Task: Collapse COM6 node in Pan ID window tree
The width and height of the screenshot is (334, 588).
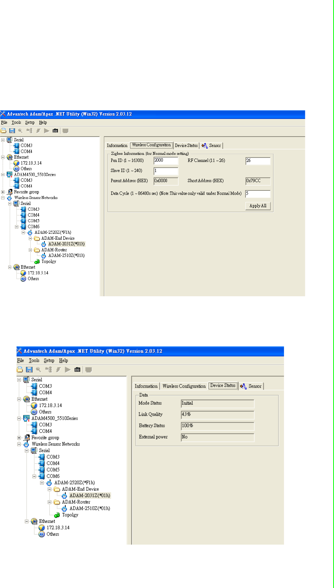Action: tap(17, 227)
